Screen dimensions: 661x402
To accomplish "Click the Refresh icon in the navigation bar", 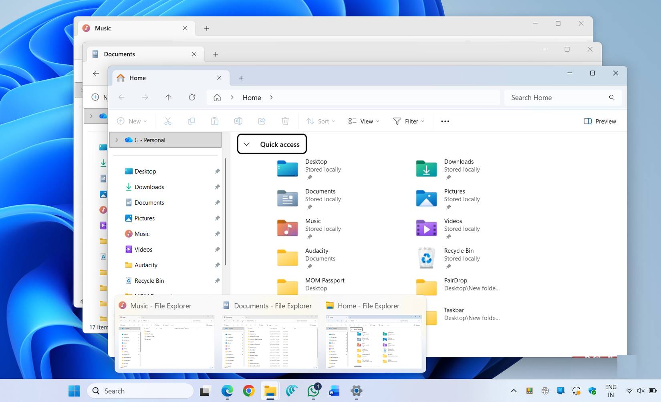I will 192,97.
